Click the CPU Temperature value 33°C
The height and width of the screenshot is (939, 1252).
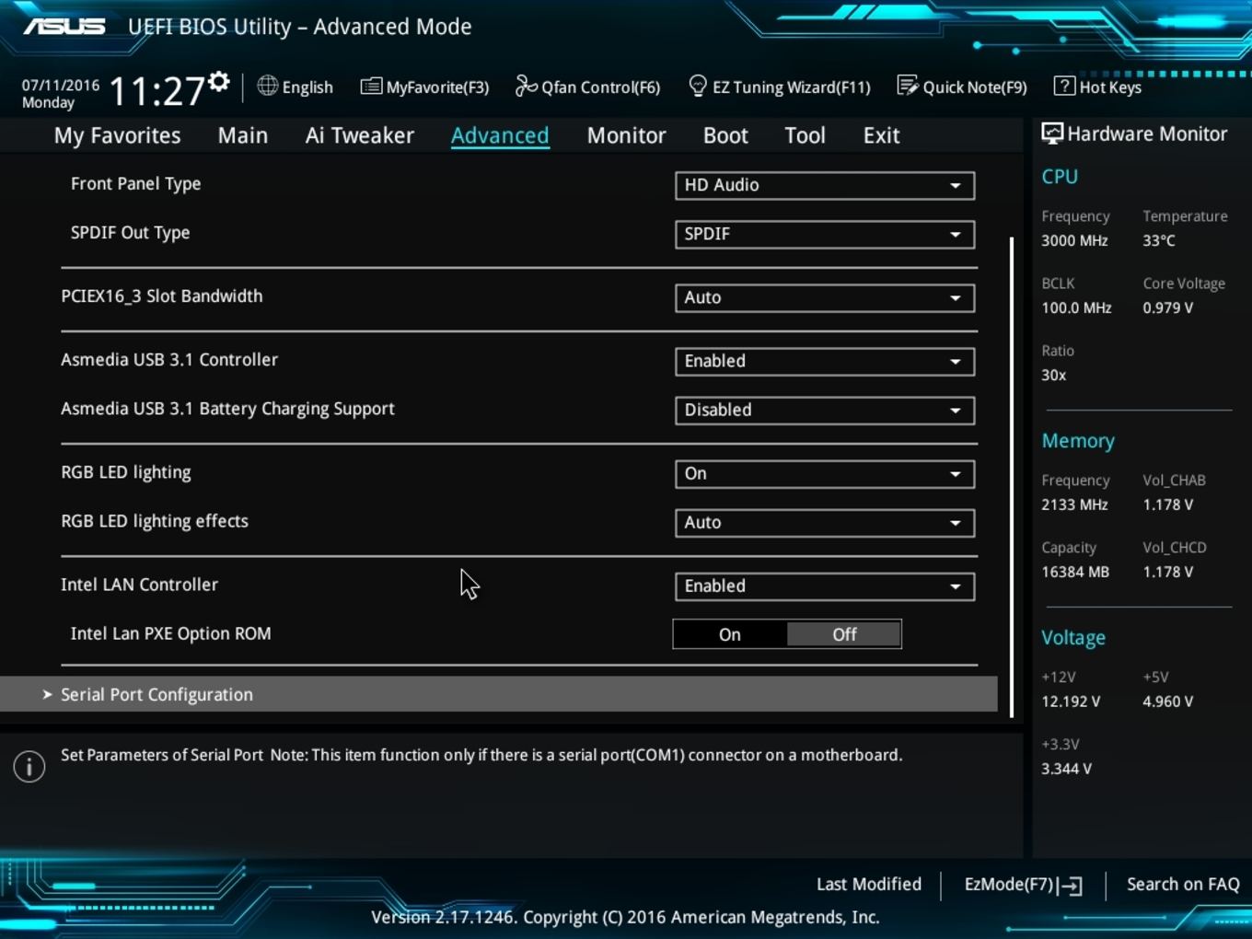1159,240
